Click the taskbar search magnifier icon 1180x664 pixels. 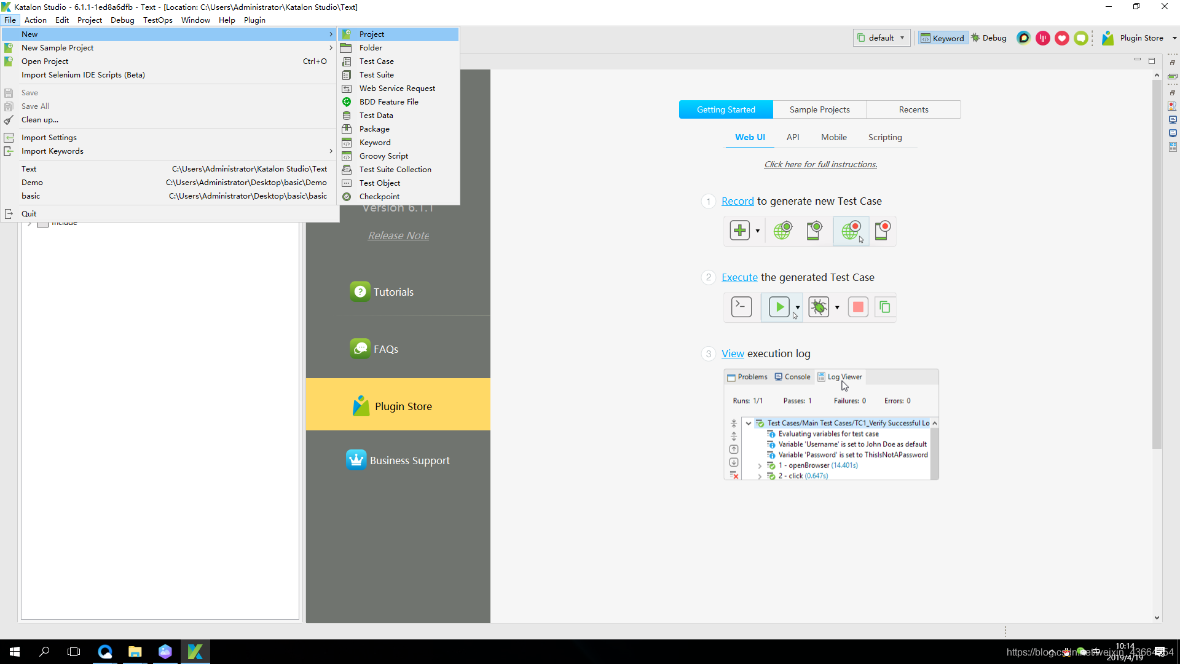(44, 652)
